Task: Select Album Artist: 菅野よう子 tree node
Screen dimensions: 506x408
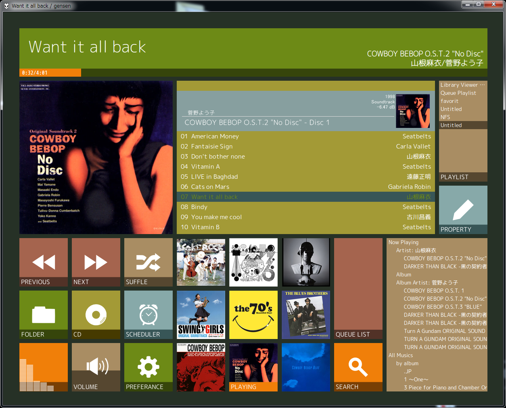Action: pyautogui.click(x=427, y=282)
